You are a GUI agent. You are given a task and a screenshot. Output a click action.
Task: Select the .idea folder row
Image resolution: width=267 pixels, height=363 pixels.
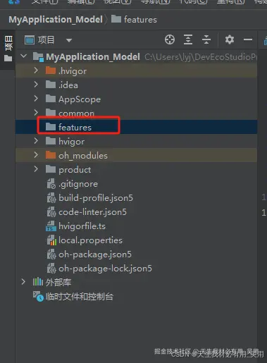[x=136, y=85]
